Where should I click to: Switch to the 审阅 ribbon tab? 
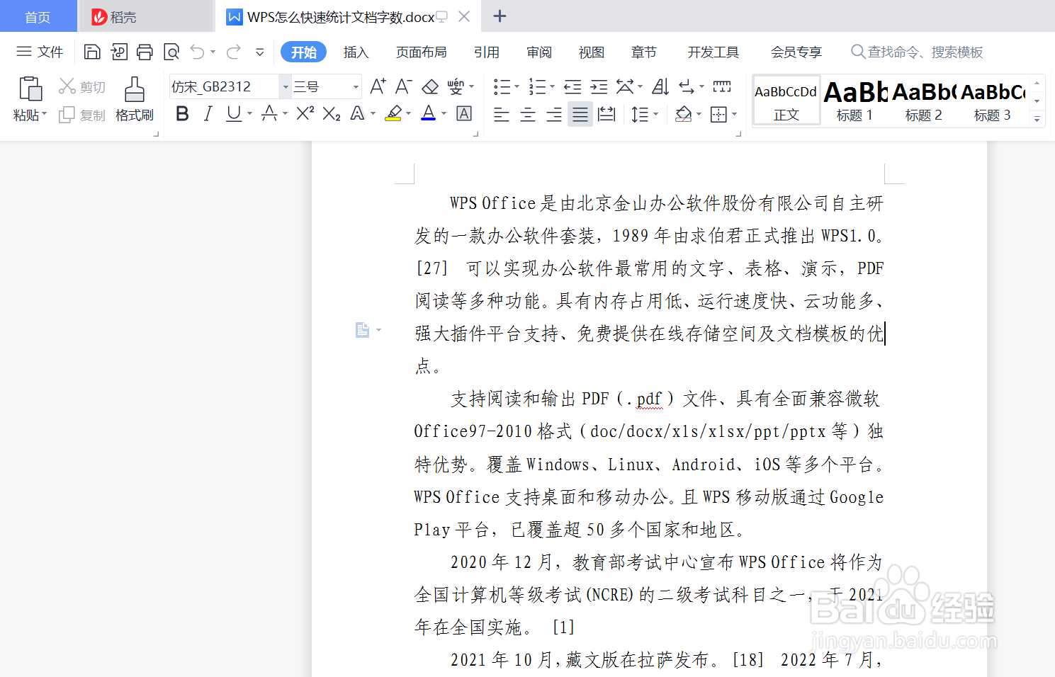(538, 51)
